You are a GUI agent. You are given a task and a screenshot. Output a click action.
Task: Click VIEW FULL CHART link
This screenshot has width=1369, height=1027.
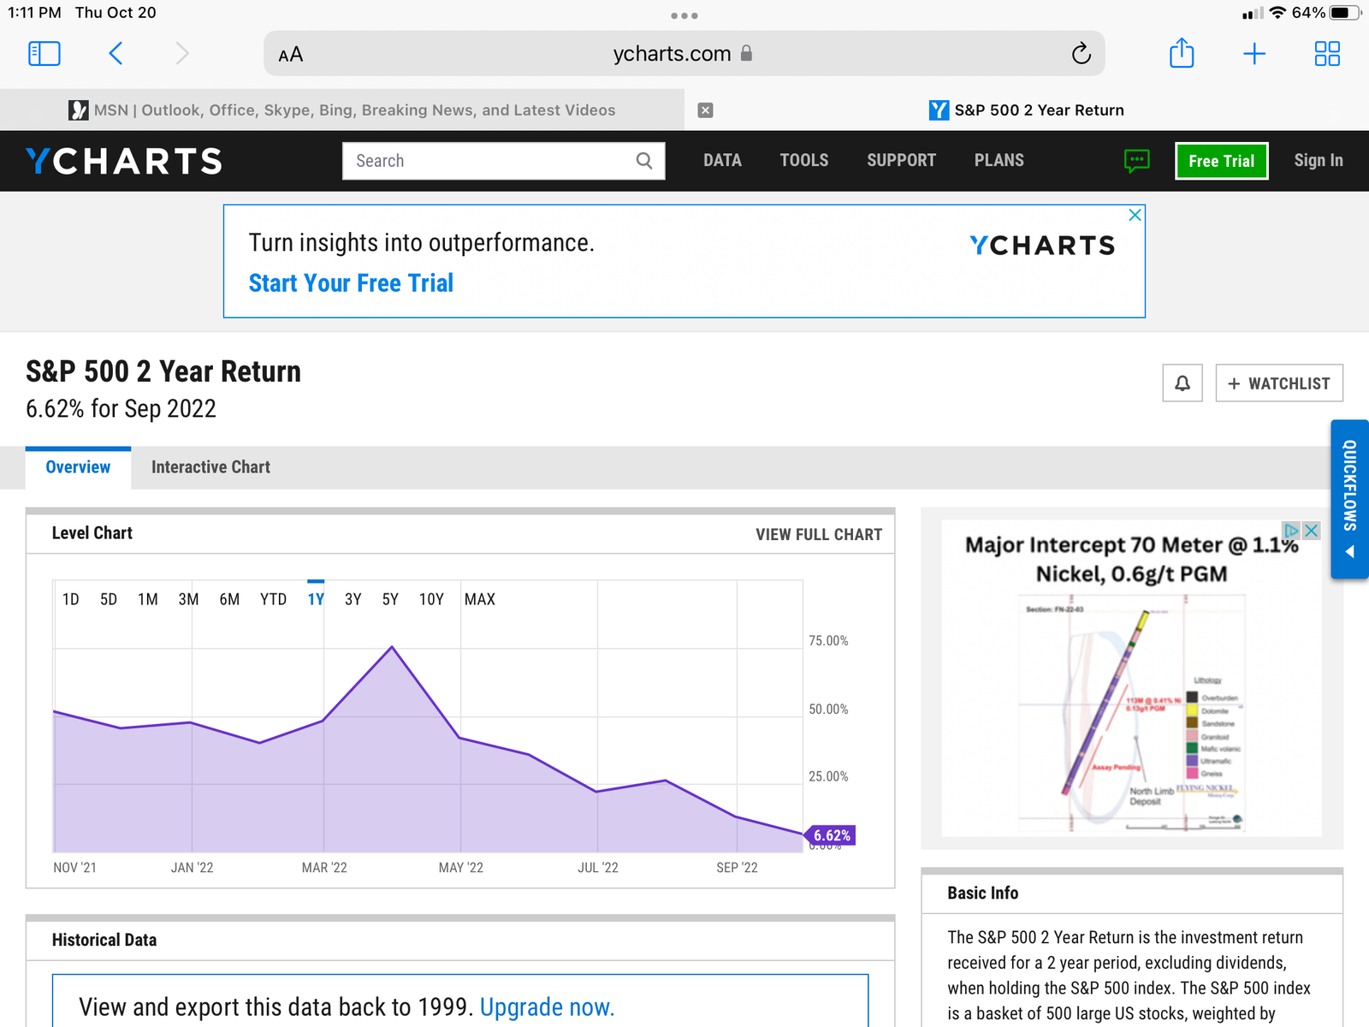click(x=819, y=534)
